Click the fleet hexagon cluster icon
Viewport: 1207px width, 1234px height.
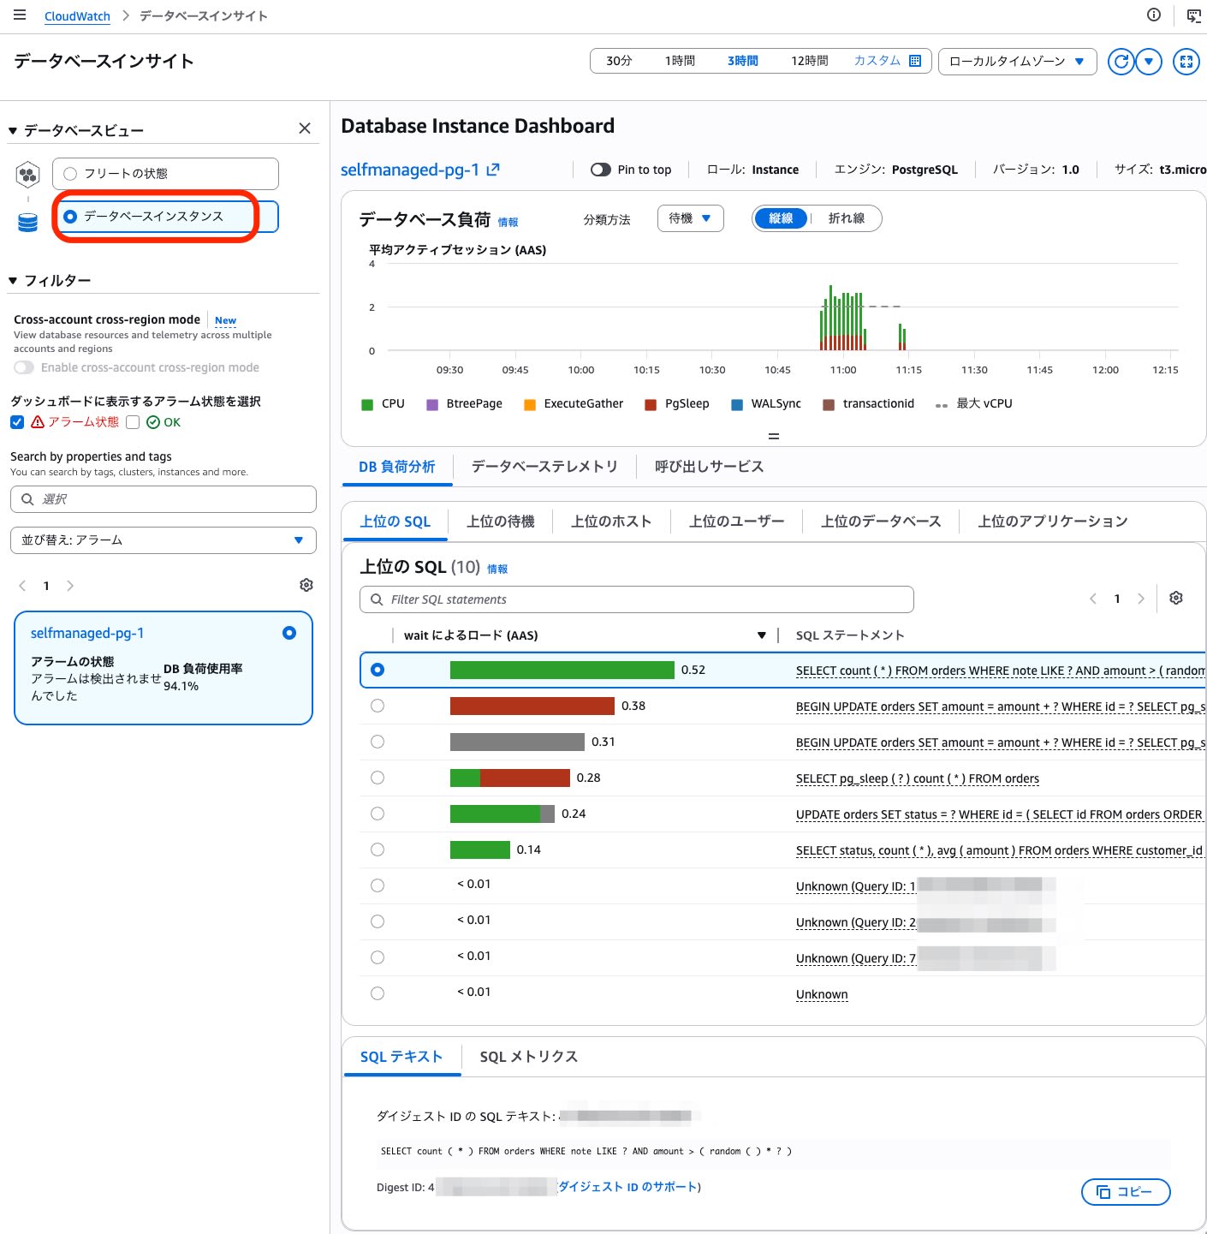click(x=28, y=175)
